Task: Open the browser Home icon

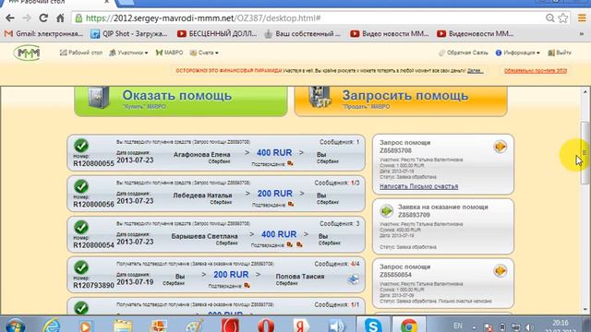Action: (60, 18)
